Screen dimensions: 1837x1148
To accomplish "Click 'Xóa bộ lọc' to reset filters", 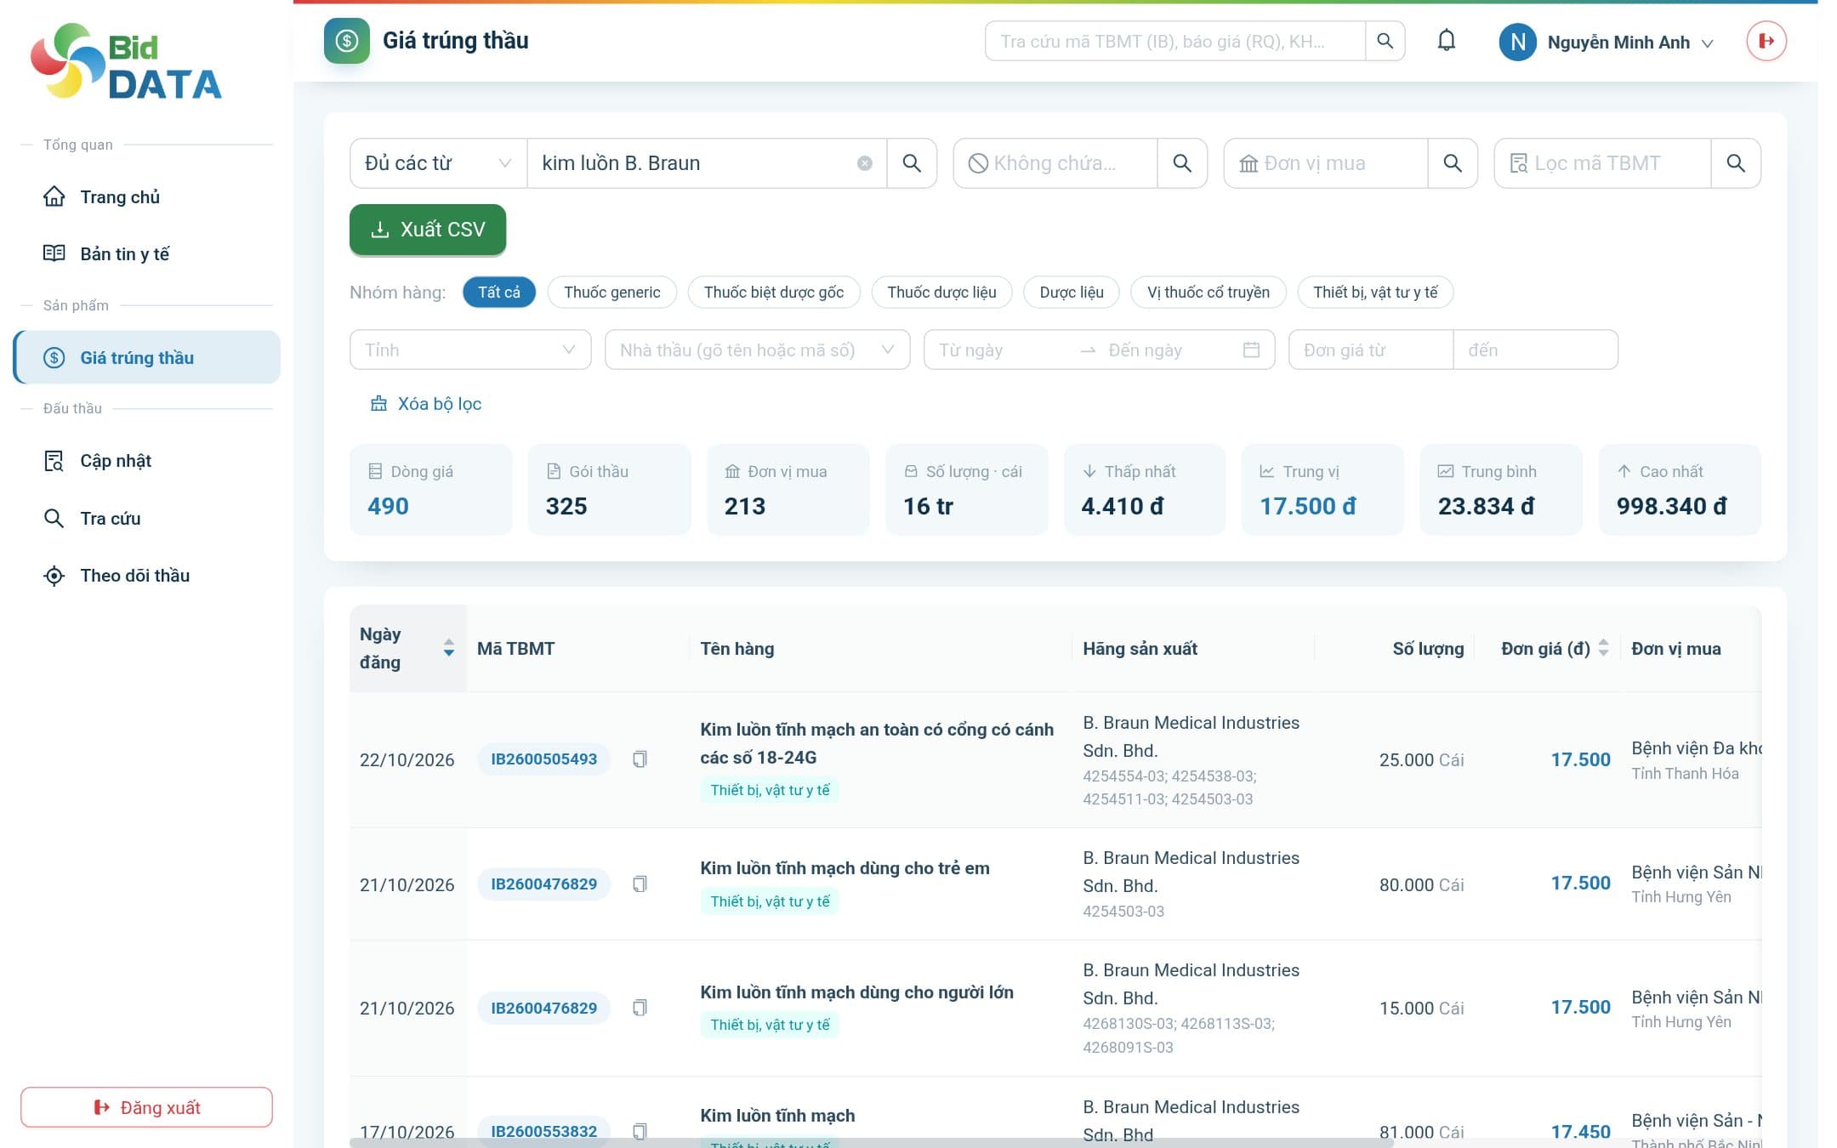I will tap(425, 404).
